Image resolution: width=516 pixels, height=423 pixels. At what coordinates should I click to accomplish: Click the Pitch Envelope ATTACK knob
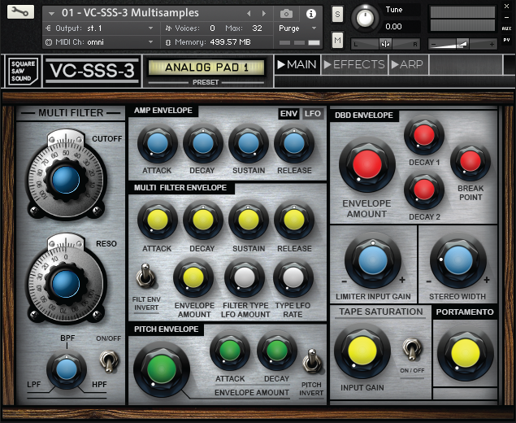[x=230, y=351]
